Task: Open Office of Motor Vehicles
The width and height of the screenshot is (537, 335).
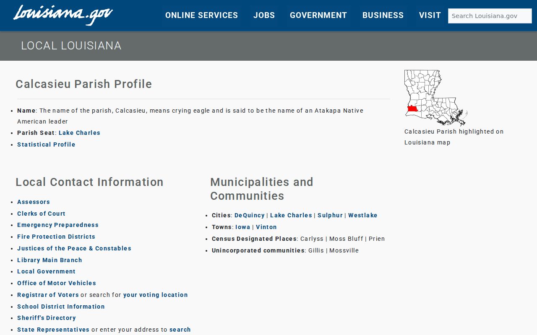Action: click(x=57, y=283)
